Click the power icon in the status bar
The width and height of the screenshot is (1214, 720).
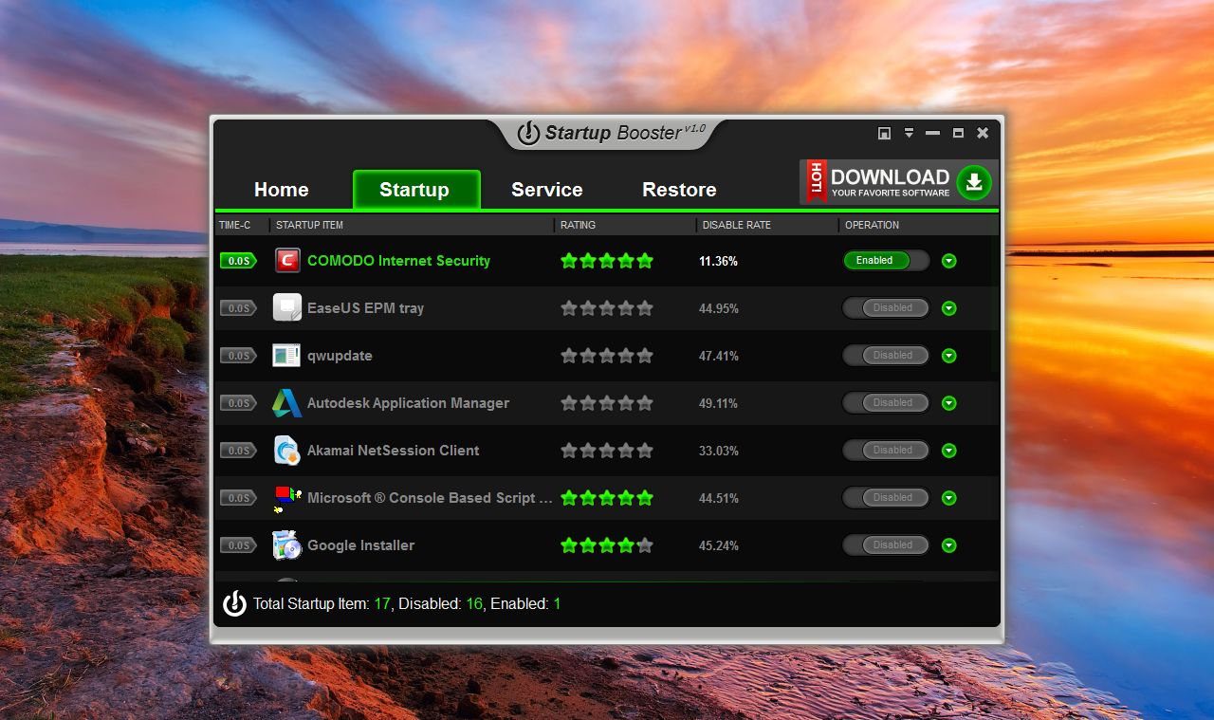pos(234,603)
